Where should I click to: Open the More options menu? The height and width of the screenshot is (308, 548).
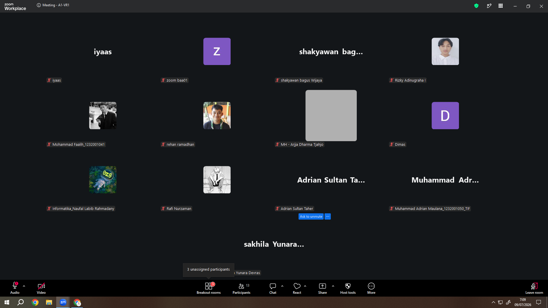pos(371,288)
